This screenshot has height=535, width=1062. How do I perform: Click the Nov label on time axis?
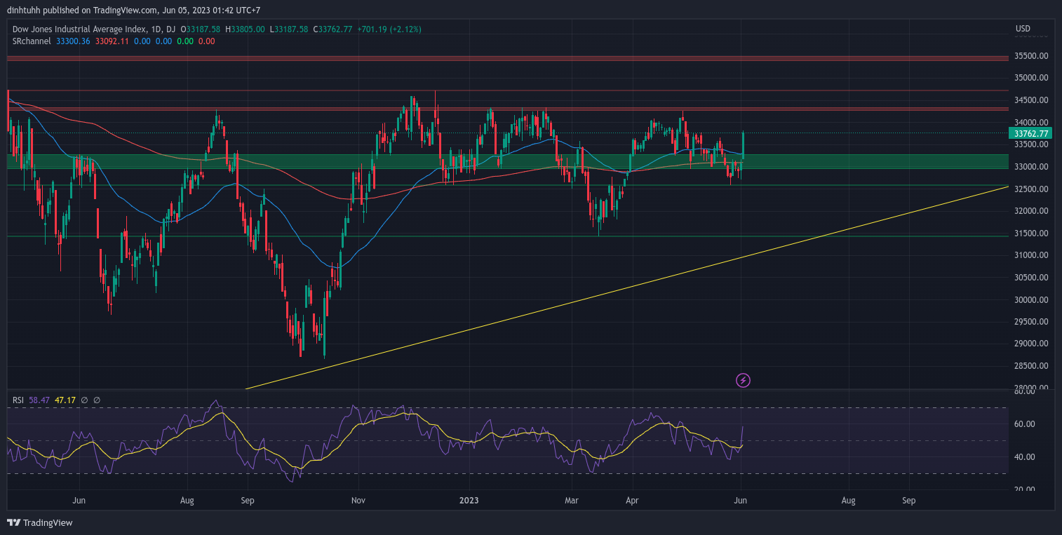point(358,501)
